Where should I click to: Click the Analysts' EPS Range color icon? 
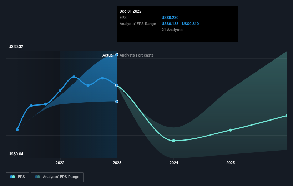[37, 177]
